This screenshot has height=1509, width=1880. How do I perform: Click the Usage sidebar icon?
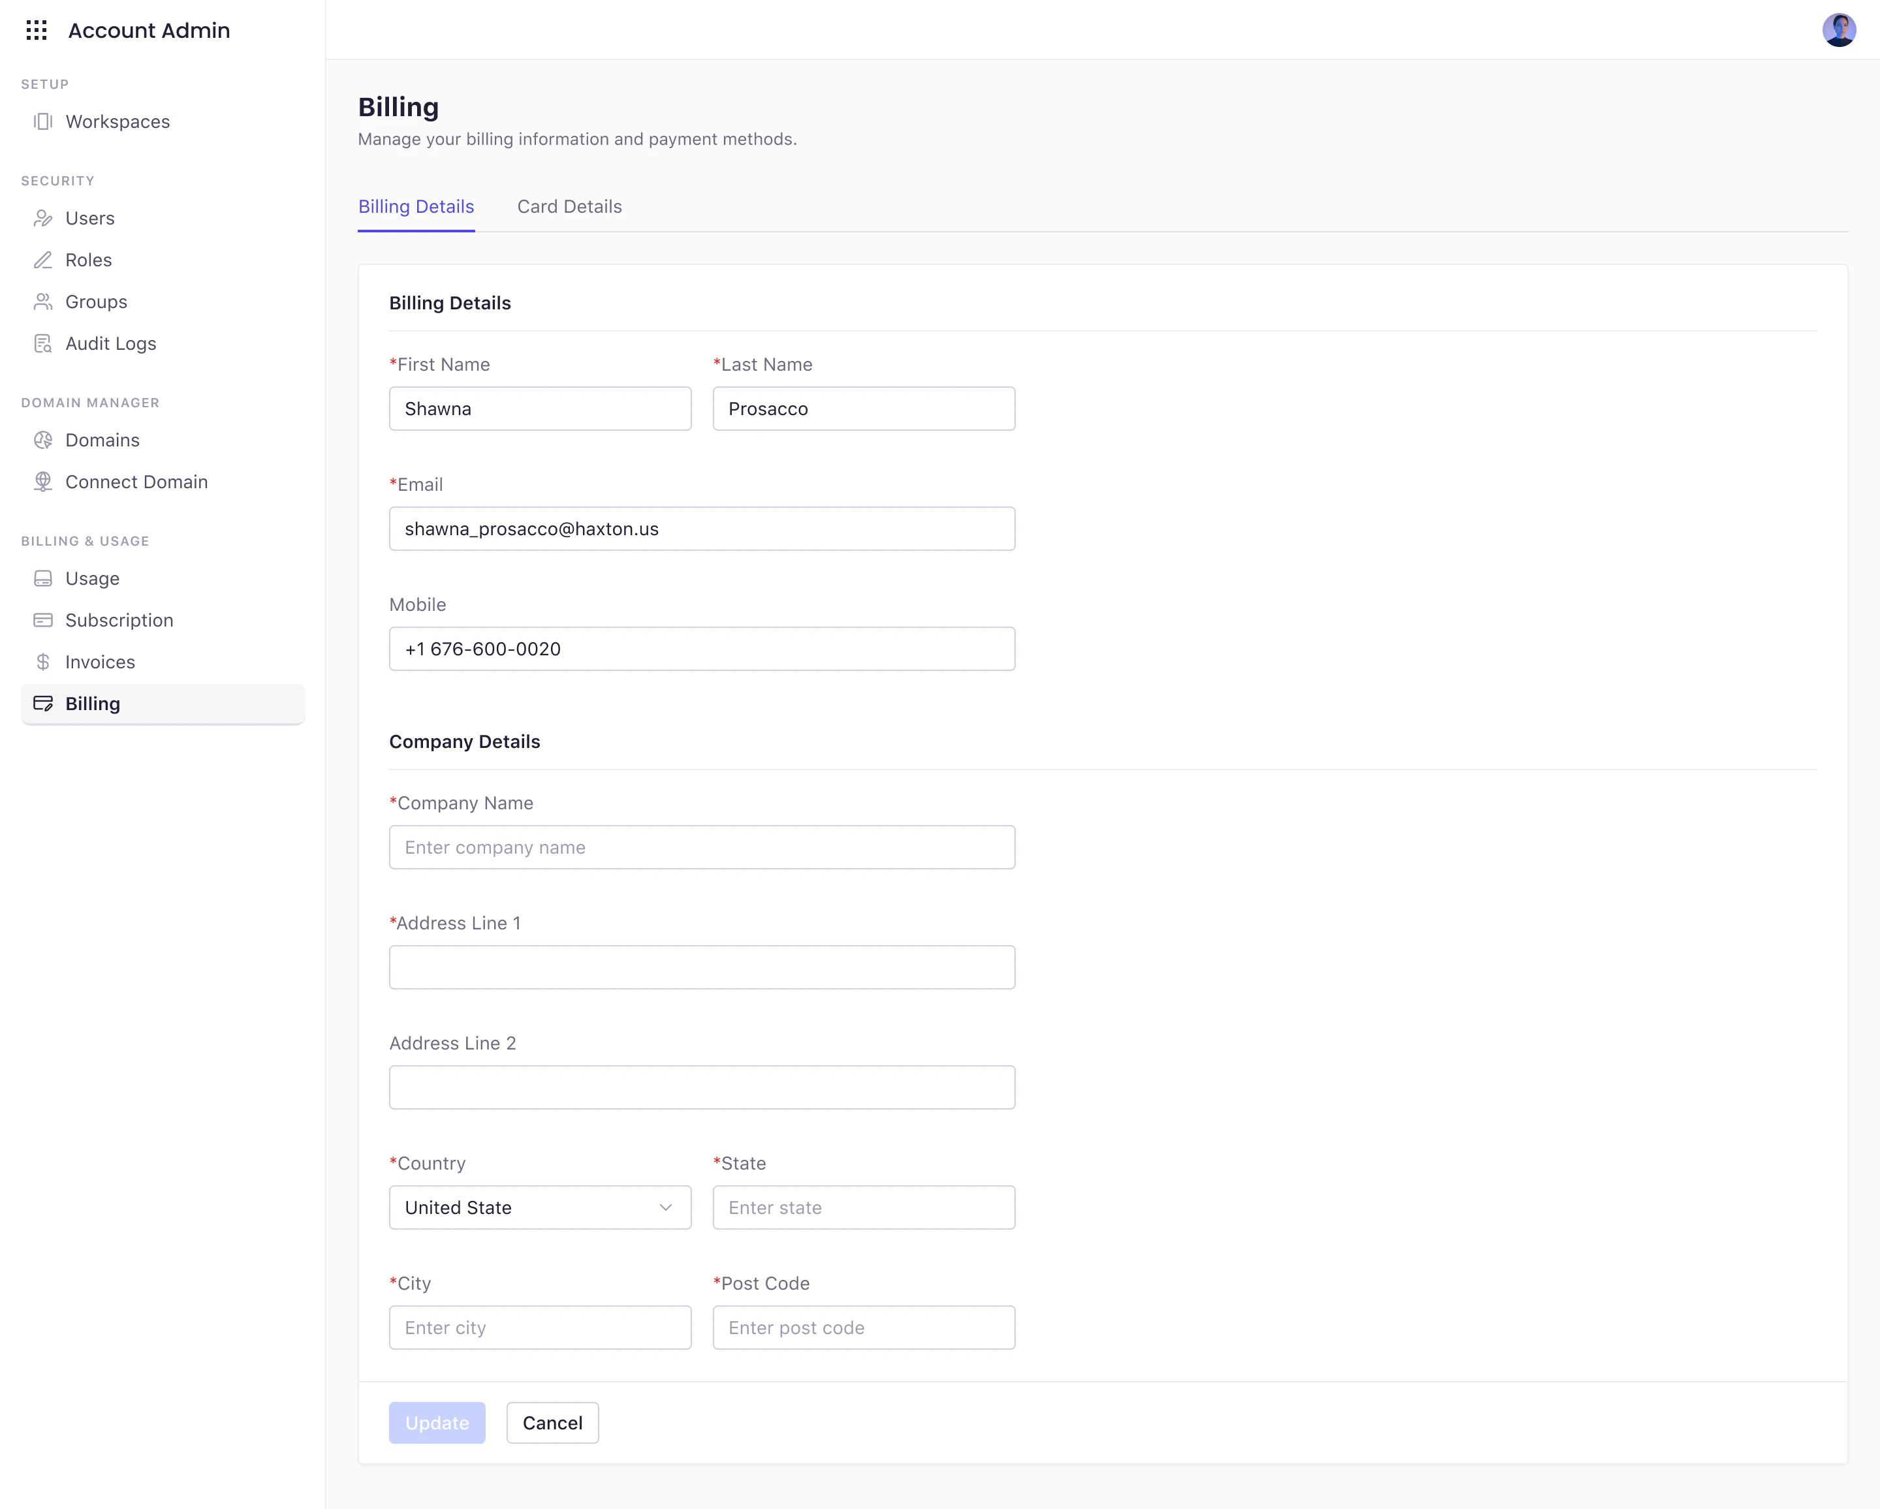pyautogui.click(x=42, y=579)
